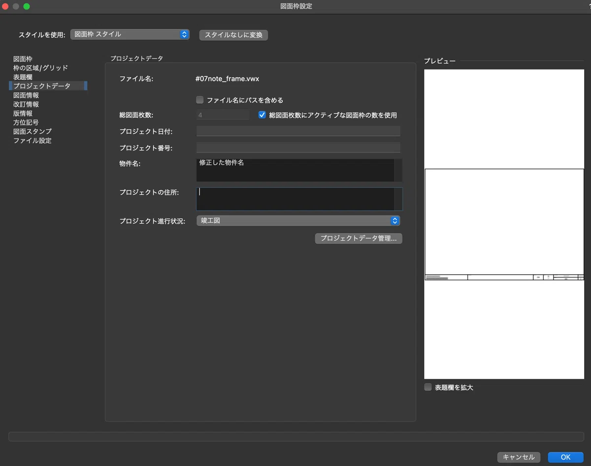Click the file name #07note_frame.vwx text
Screen dimensions: 591x466
click(227, 78)
